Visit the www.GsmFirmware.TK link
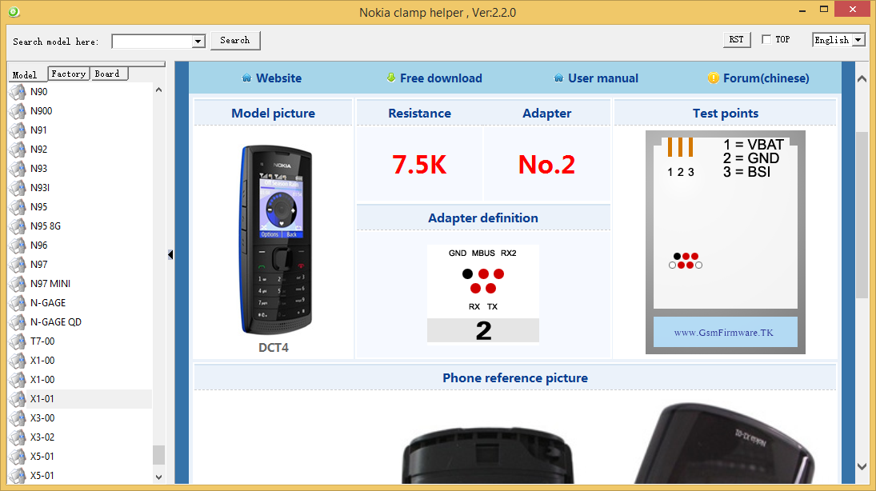Screen dimensions: 876x491 coord(724,333)
